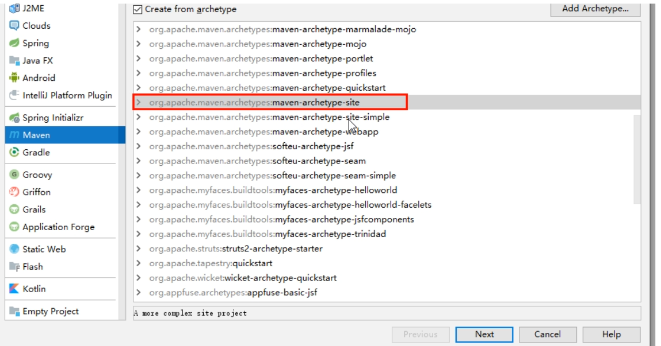Select Android project type label
This screenshot has width=661, height=346.
39,78
